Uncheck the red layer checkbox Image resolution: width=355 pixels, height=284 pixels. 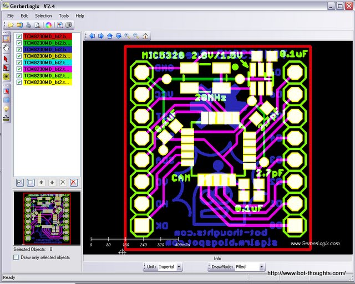click(x=19, y=37)
